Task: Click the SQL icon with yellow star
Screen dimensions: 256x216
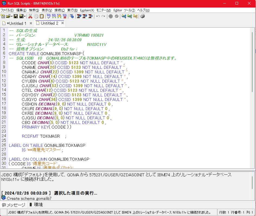Action: tap(59, 16)
